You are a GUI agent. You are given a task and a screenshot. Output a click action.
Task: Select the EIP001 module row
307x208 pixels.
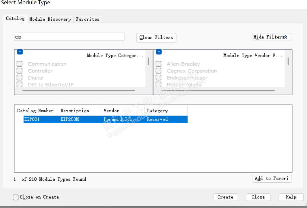105,119
